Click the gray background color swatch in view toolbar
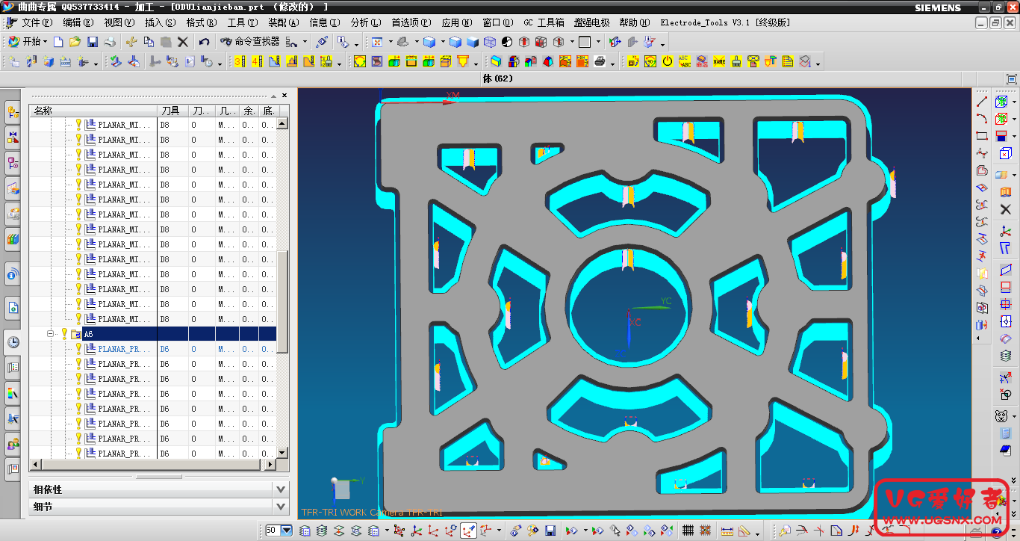Viewport: 1020px width, 541px height. pyautogui.click(x=585, y=42)
